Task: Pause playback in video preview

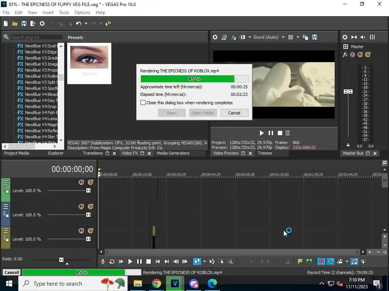Action: click(270, 133)
